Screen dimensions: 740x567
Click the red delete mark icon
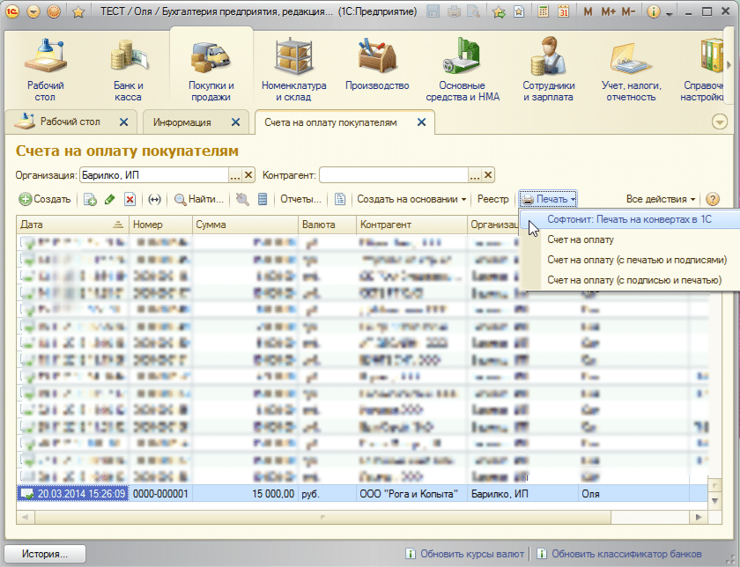[x=129, y=200]
